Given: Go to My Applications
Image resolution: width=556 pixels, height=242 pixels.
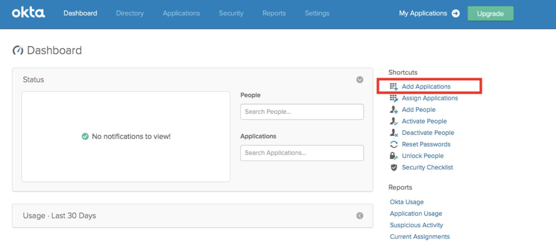Looking at the screenshot, I should click(x=423, y=13).
